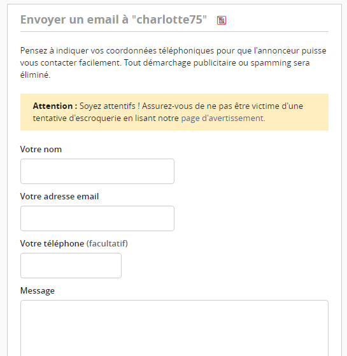Click the crossed-out document icon beside heading
The width and height of the screenshot is (347, 356).
222,20
